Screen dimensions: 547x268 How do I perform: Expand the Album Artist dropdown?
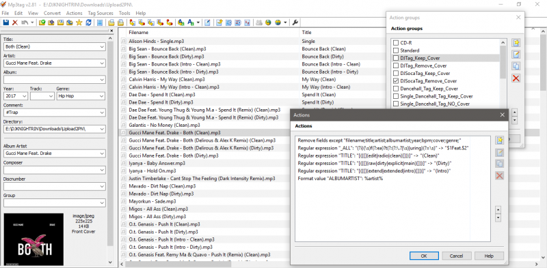(x=102, y=153)
